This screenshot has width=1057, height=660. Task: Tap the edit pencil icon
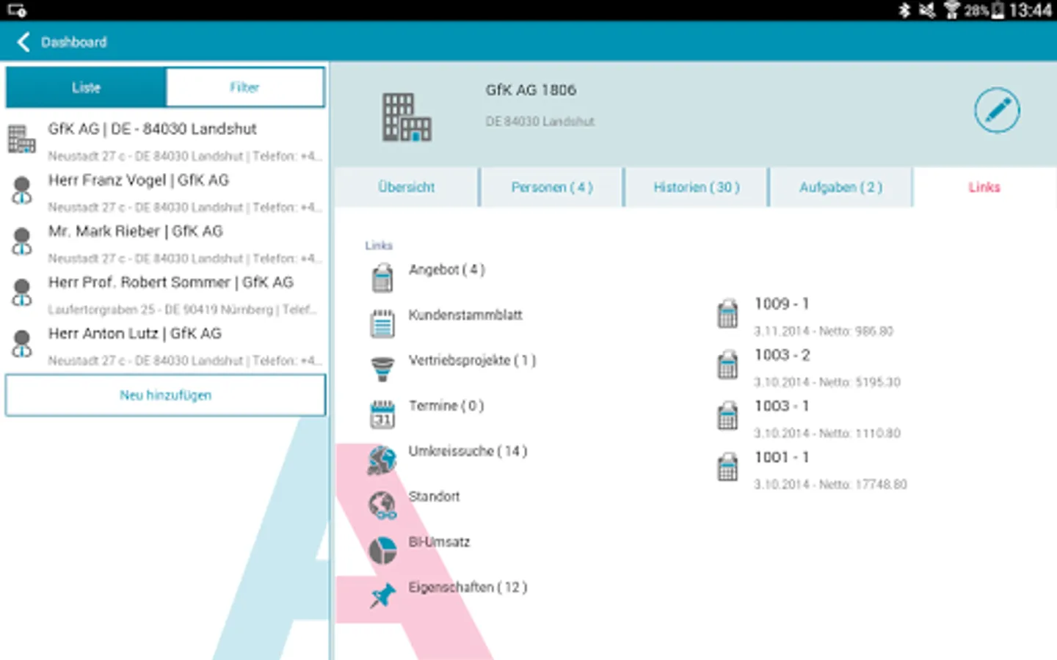pos(997,111)
